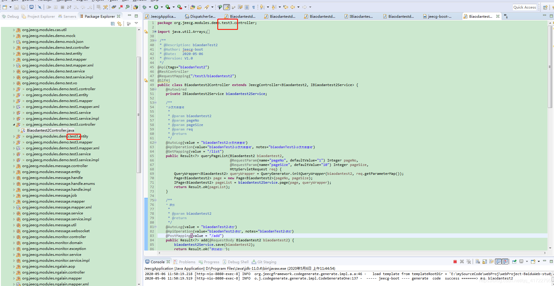Expand org.jeecg.modules.demo.mock package
The height and width of the screenshot is (286, 554).
(x=14, y=36)
